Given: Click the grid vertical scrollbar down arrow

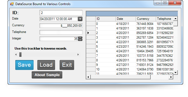Looking at the screenshot, I should [x=175, y=72].
